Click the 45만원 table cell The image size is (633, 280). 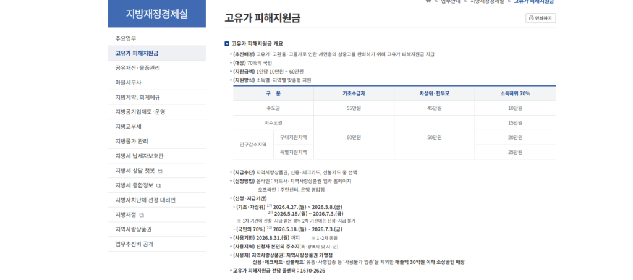point(435,108)
